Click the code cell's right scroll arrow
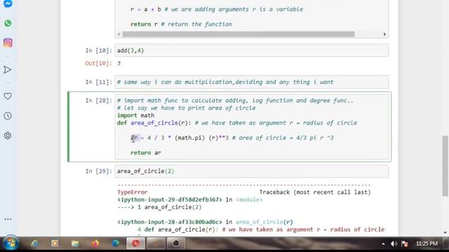This screenshot has height=252, width=449. [384, 34]
